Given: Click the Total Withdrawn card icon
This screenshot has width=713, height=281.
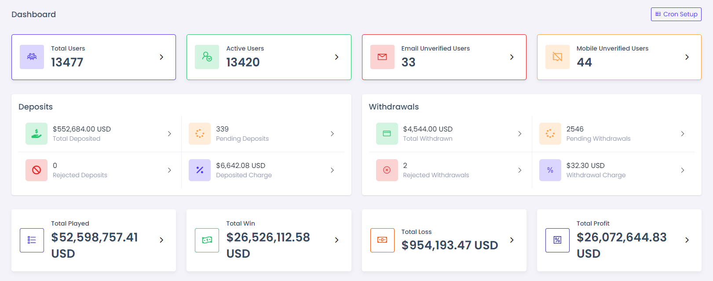Looking at the screenshot, I should (x=387, y=134).
